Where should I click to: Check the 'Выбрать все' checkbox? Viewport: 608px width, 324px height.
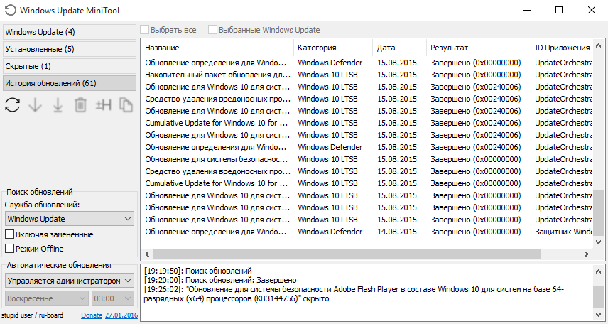pos(146,30)
